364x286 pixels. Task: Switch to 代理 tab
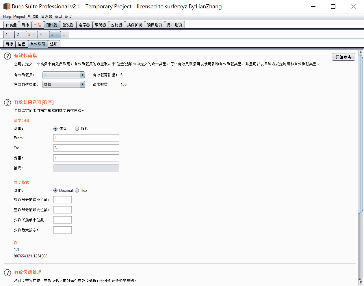(38, 25)
